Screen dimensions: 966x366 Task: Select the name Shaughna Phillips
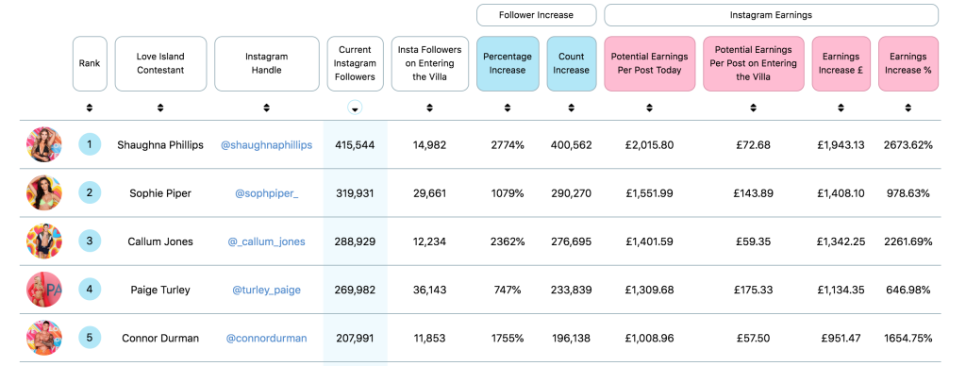160,145
